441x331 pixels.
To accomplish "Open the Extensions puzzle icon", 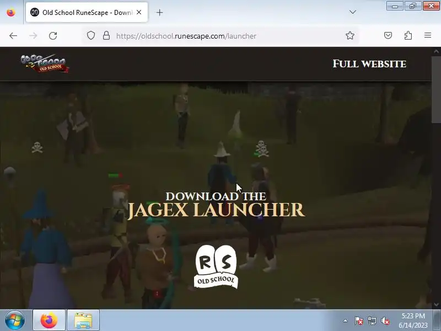I will pyautogui.click(x=408, y=35).
